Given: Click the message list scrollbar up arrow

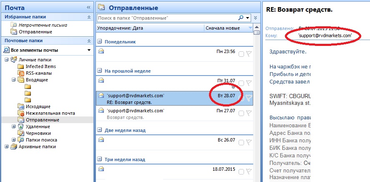Looking at the screenshot, I should coord(257,27).
